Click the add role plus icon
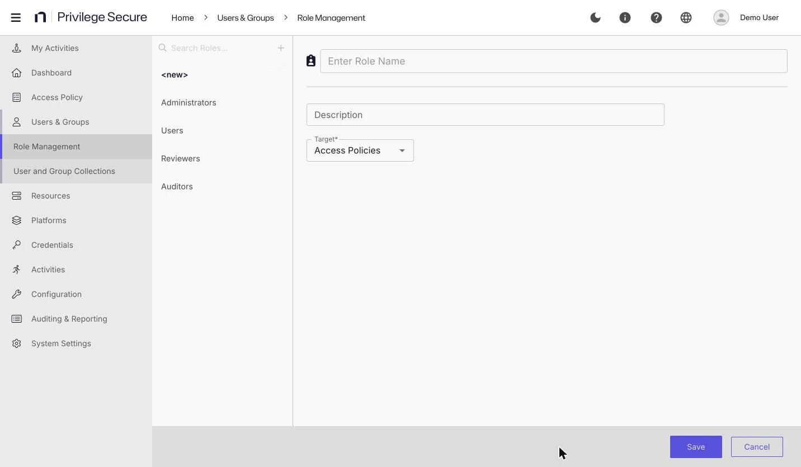The image size is (801, 467). 281,48
